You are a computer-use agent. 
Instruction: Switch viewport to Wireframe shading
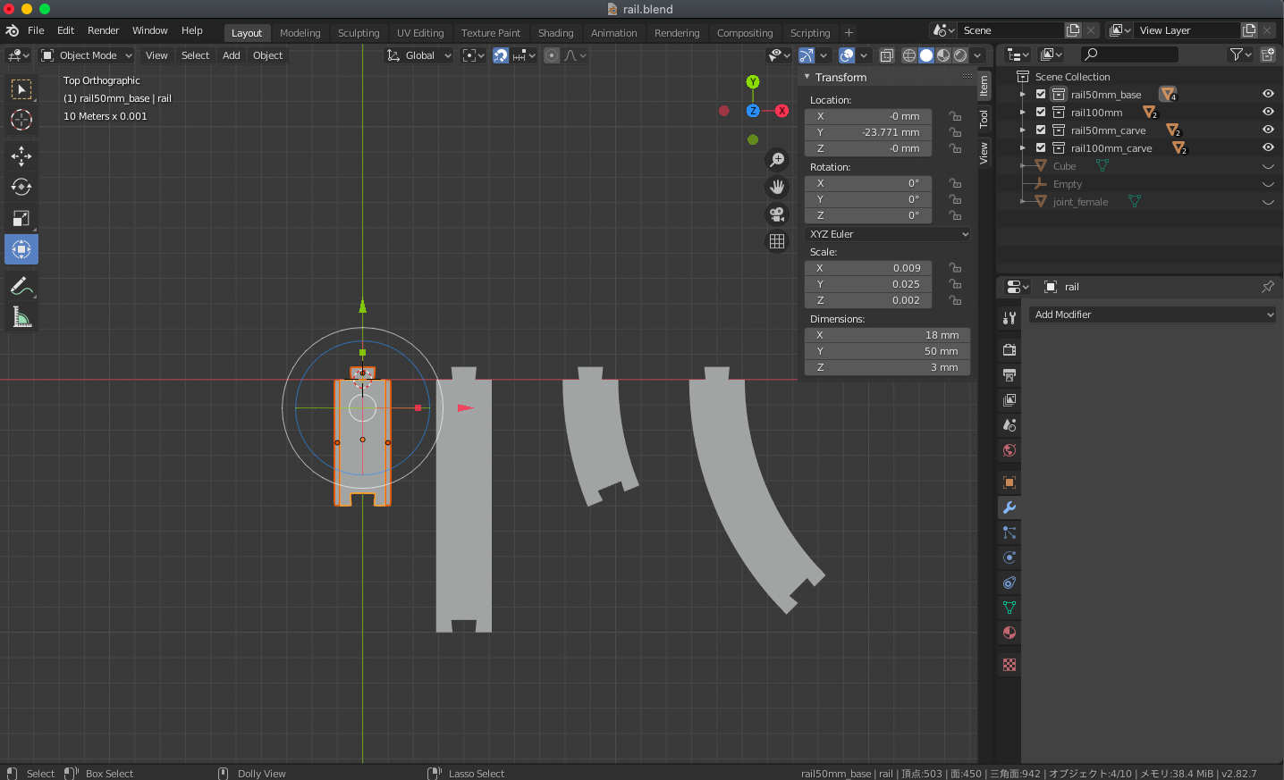click(908, 55)
